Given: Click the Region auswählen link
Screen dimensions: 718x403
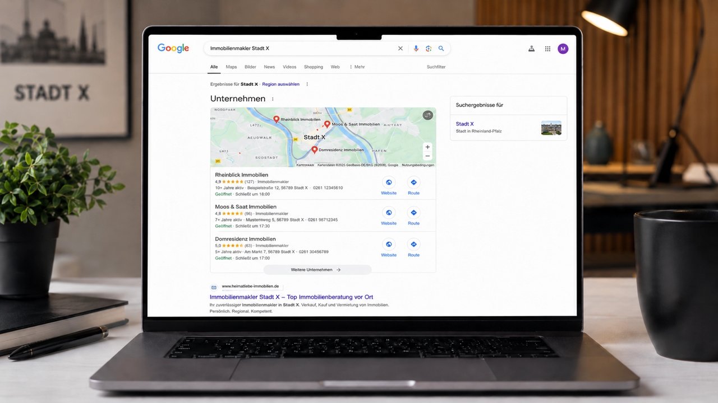Looking at the screenshot, I should 280,84.
